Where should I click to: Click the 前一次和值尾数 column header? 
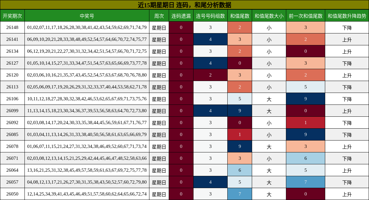(x=306, y=16)
